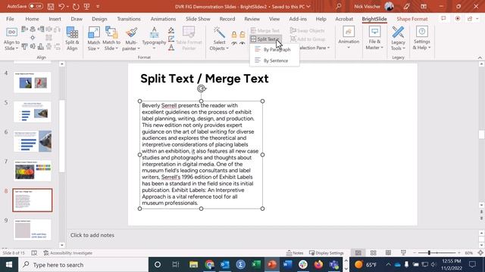Select slide 4 thumbnail
Image resolution: width=485 pixels, height=272 pixels.
click(x=32, y=82)
